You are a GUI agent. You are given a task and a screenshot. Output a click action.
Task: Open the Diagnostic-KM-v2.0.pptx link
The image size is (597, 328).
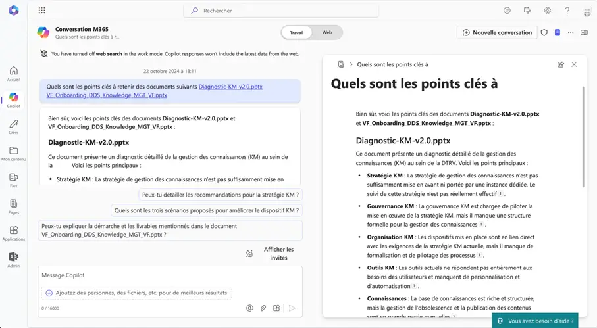pos(230,87)
